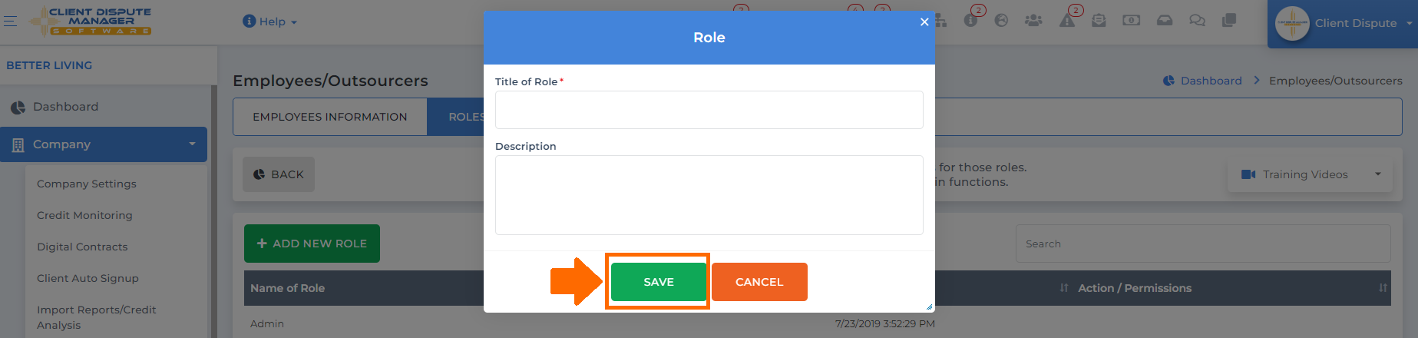The image size is (1418, 338).
Task: Click into the Description text area
Action: point(709,195)
